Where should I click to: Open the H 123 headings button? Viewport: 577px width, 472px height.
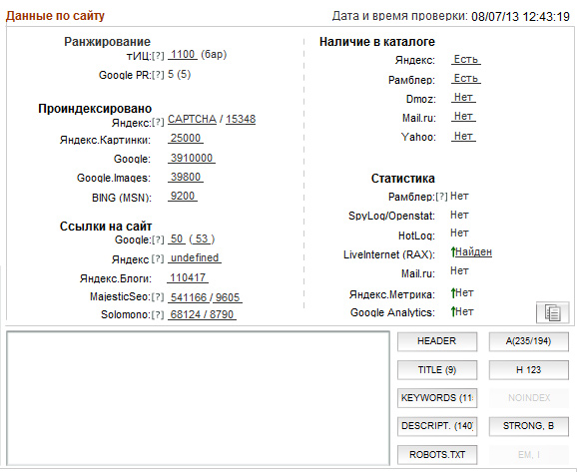click(529, 370)
